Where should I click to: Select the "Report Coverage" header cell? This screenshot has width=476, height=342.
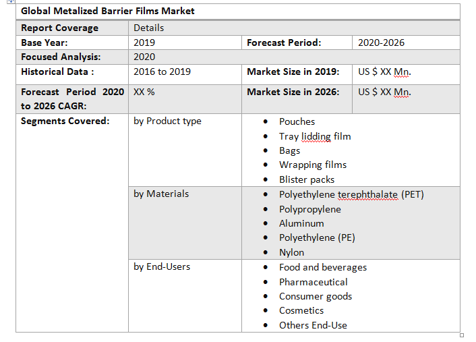tap(59, 28)
